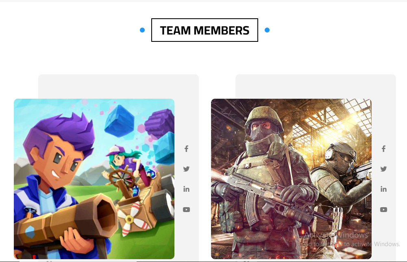Open LinkedIn icon beside soldier image
Screen dimensions: 407x262
(384, 189)
